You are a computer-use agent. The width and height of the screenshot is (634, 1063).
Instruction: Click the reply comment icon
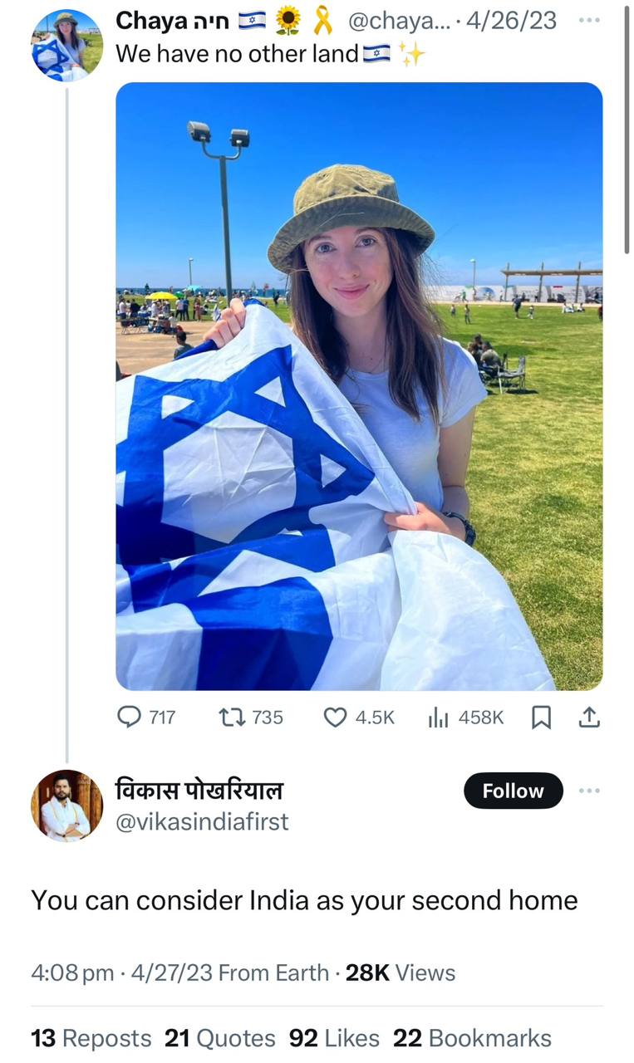[x=130, y=718]
